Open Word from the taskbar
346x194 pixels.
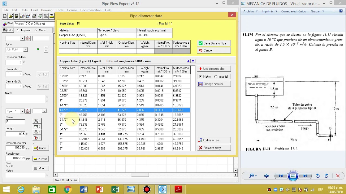pos(84,189)
